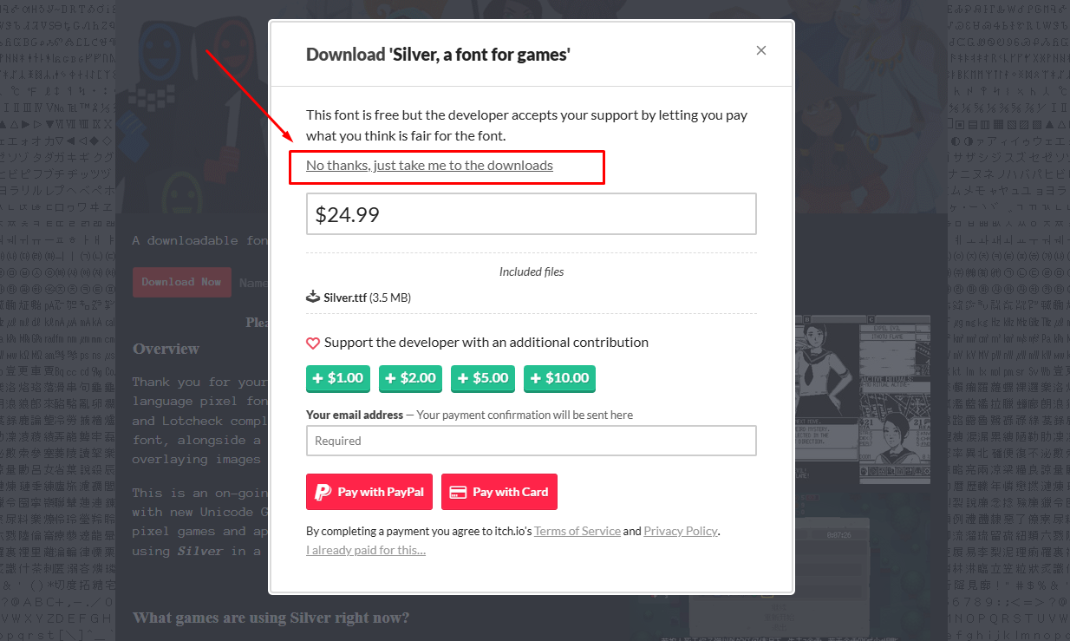Click the price field showing $24.99
Screen dimensions: 1070x641
pos(531,213)
